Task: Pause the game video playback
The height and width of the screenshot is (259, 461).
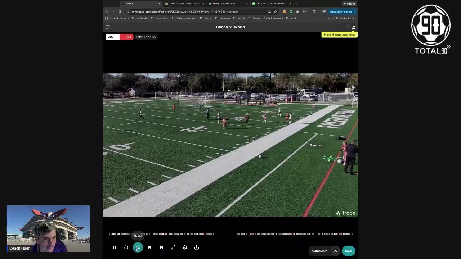Action: 114,247
